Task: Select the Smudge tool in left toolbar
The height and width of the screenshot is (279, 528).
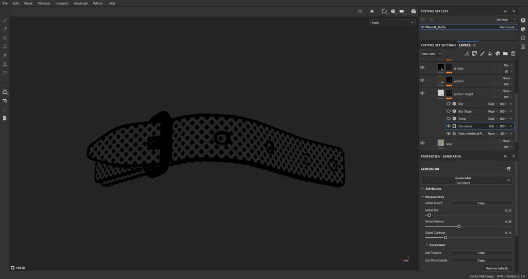Action: tap(5, 55)
